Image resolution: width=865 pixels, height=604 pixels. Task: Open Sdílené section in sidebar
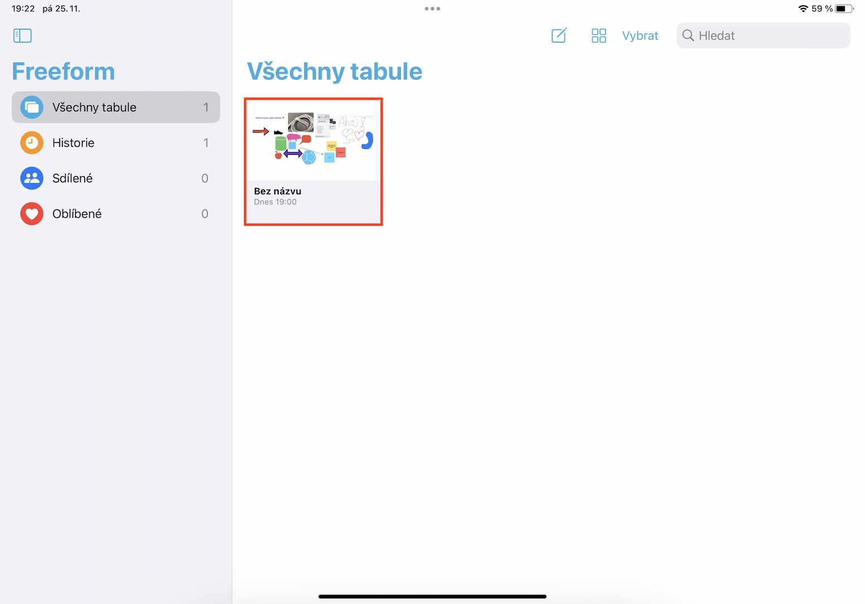coord(116,178)
